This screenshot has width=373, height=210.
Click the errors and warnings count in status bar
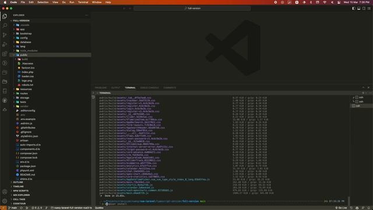[x=37, y=208]
